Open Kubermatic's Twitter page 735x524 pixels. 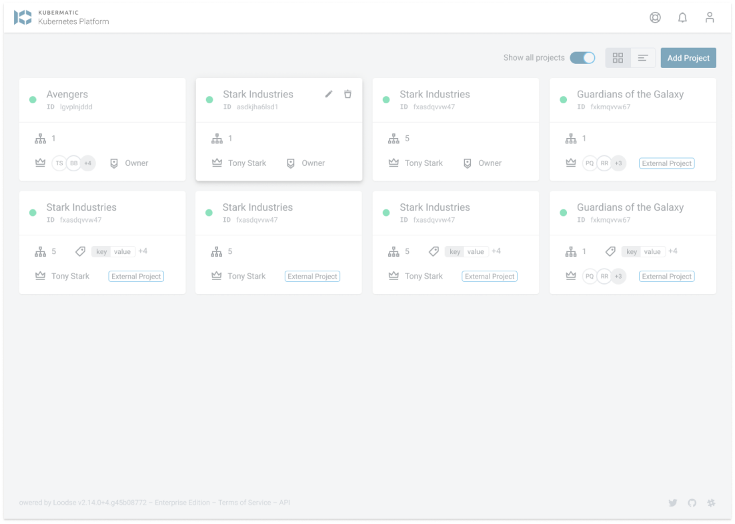click(672, 502)
